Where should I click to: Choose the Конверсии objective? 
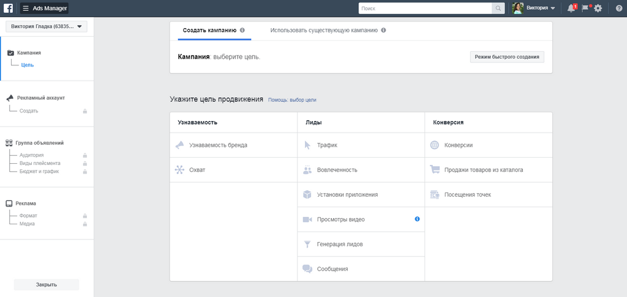tap(489, 145)
